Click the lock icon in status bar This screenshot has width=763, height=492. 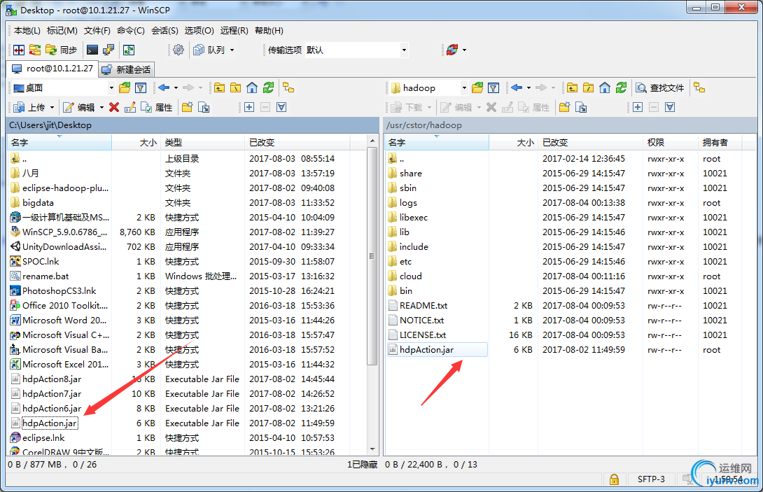[x=614, y=479]
